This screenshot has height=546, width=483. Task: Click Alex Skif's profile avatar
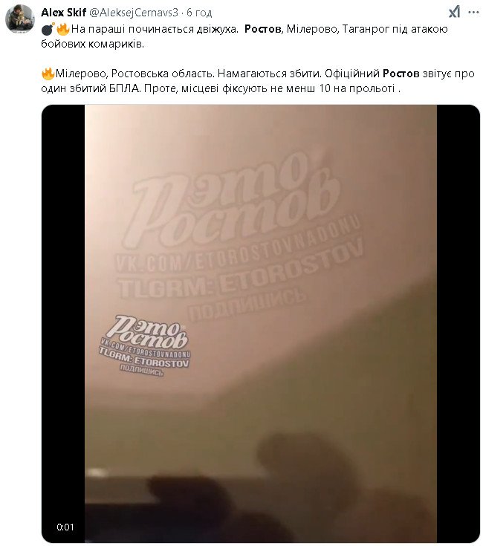click(20, 19)
